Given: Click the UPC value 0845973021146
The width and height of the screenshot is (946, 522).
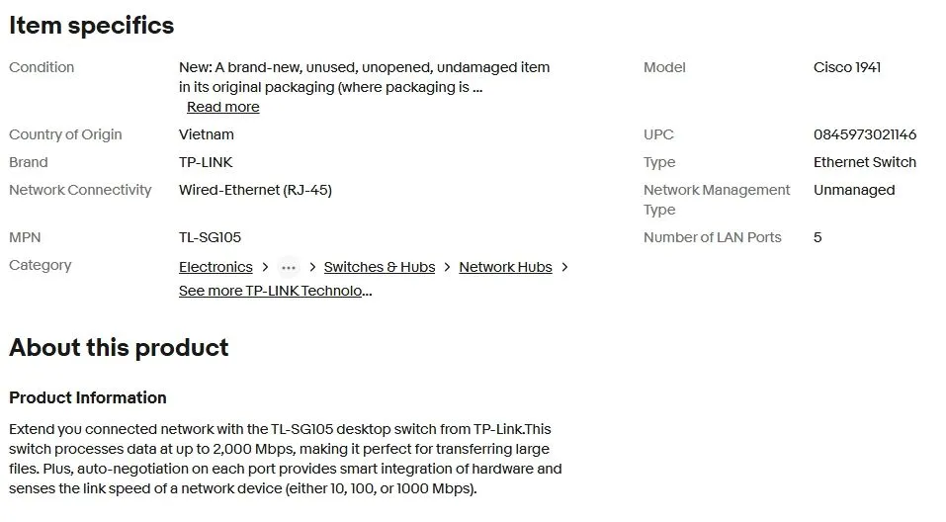Looking at the screenshot, I should (x=865, y=134).
